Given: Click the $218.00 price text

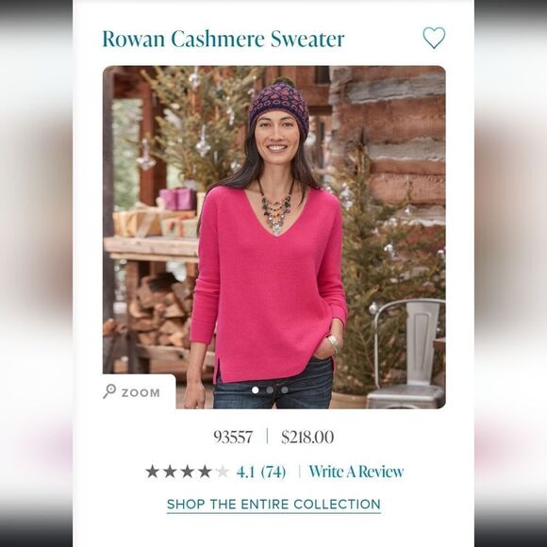Looking at the screenshot, I should pos(307,437).
